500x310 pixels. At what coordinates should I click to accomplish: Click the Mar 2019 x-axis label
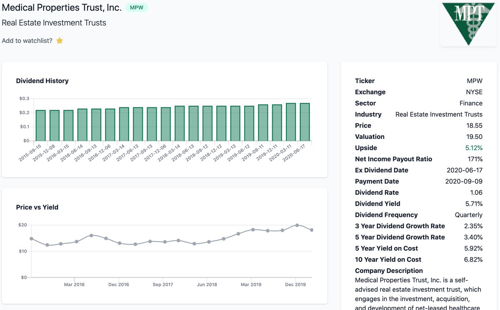pyautogui.click(x=251, y=285)
